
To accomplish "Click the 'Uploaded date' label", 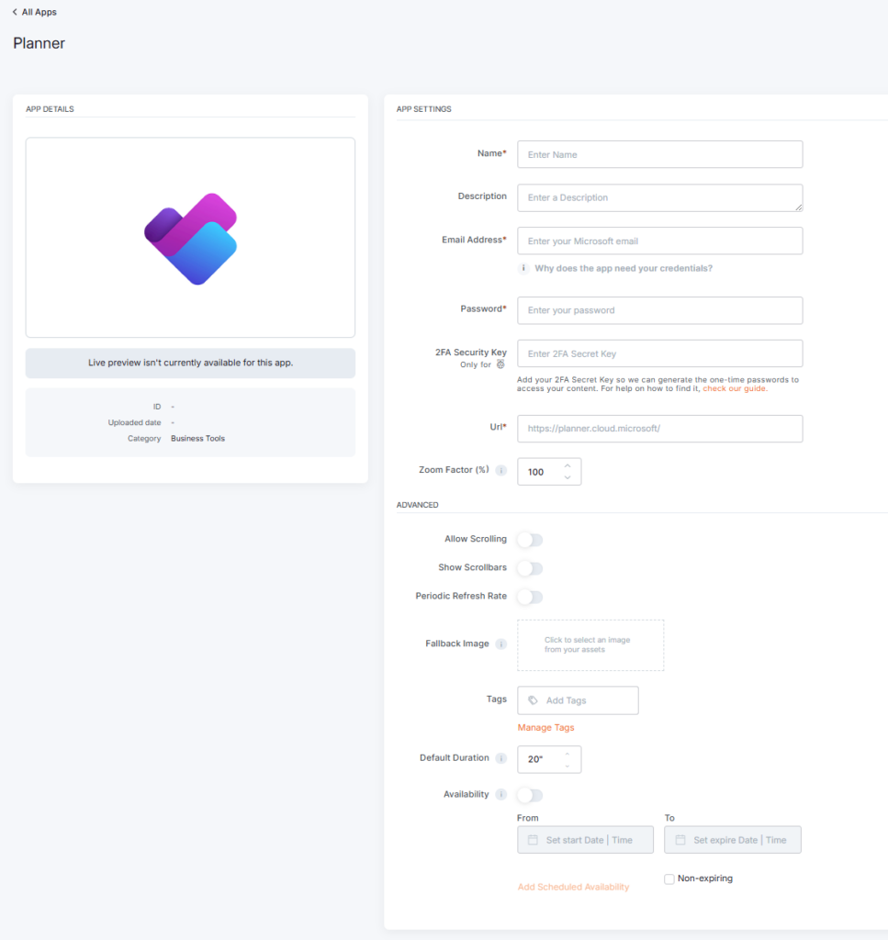I will tap(134, 422).
